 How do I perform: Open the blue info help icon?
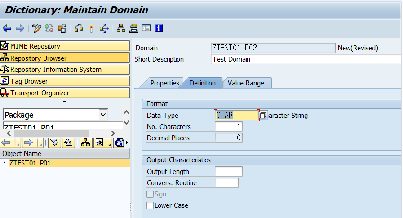pyautogui.click(x=159, y=28)
